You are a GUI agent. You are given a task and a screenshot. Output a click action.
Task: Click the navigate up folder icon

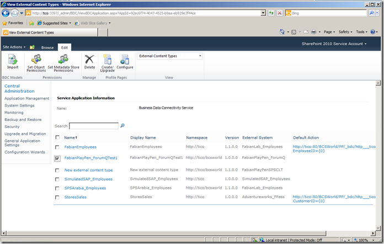pyautogui.click(x=32, y=47)
